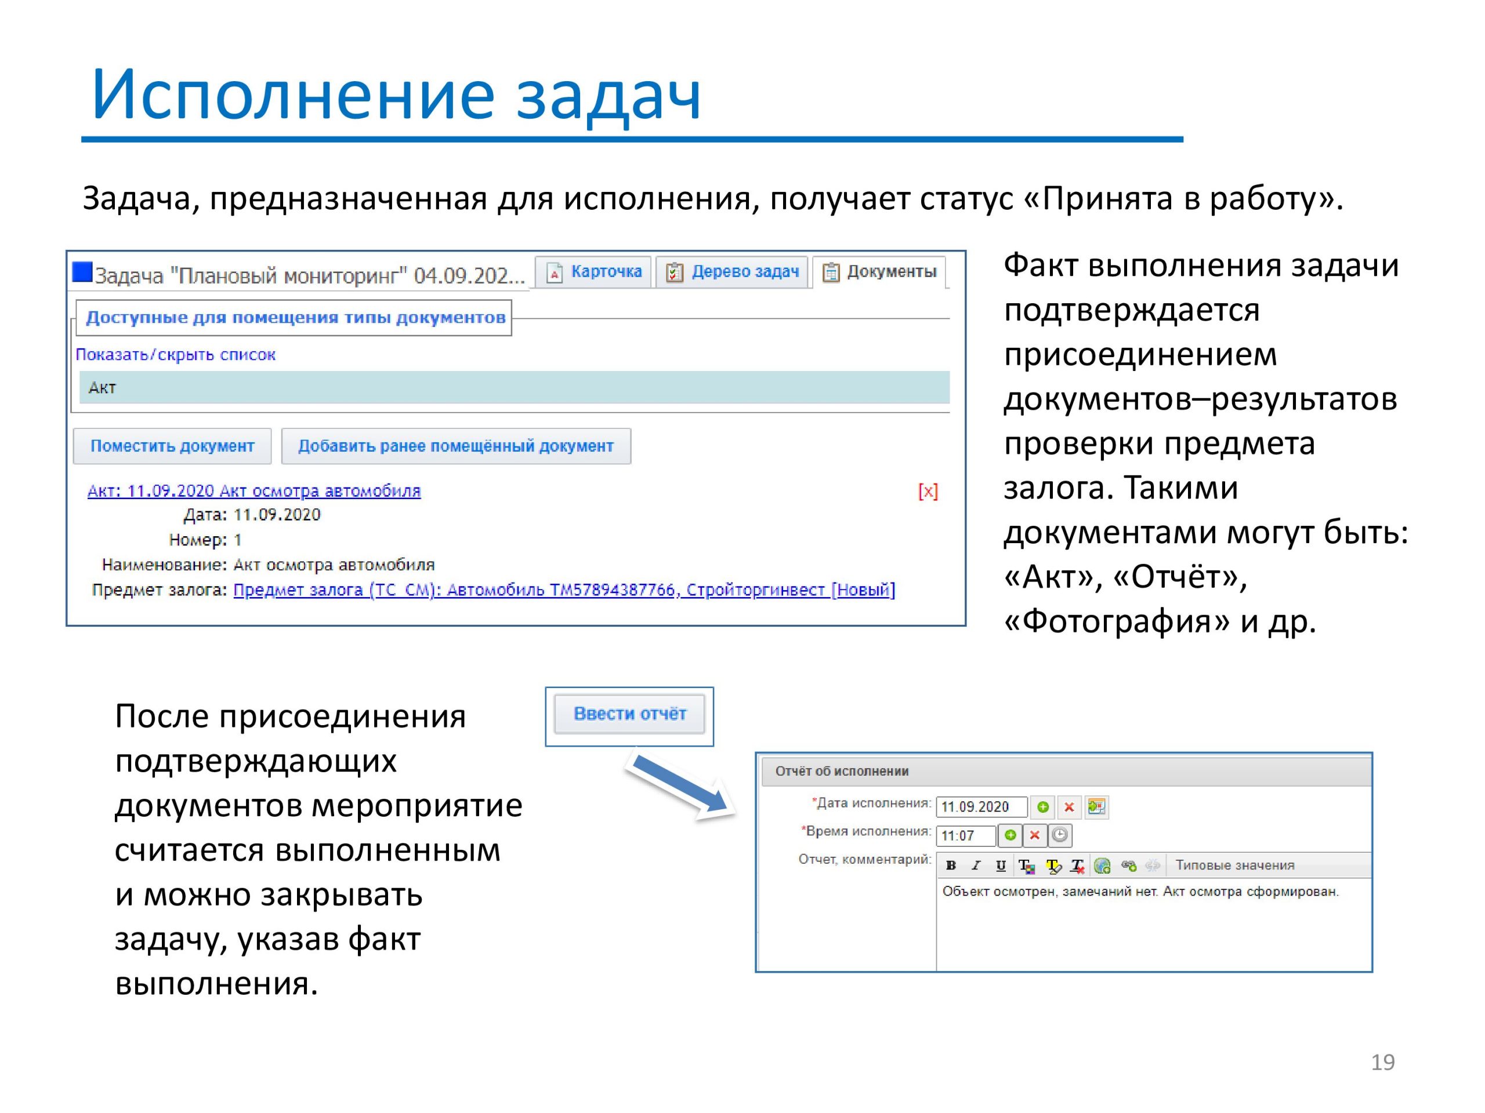Toggle the Показать/скрыть список link

[175, 355]
